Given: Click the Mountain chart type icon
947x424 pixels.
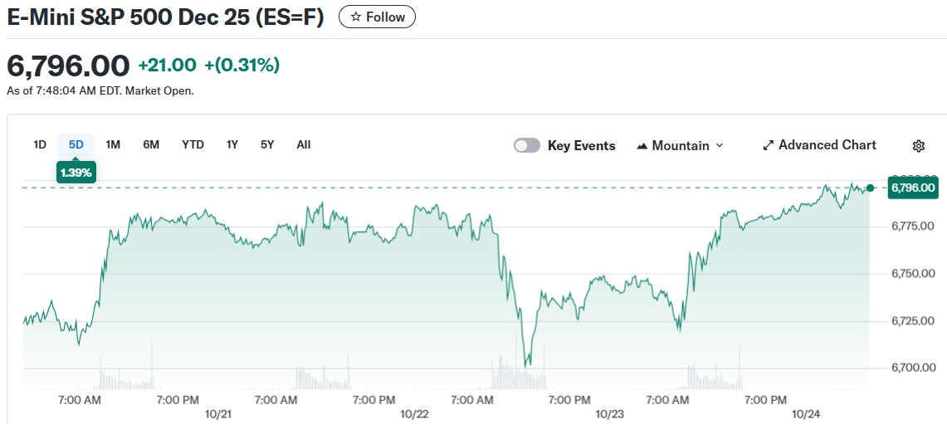Looking at the screenshot, I should coord(642,146).
